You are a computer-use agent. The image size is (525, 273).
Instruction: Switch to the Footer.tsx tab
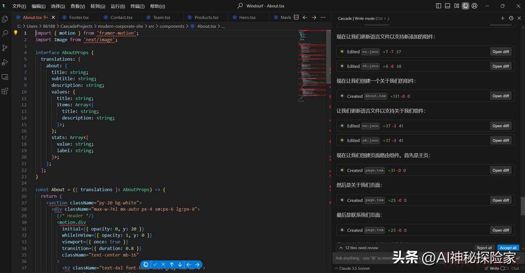[x=79, y=18]
